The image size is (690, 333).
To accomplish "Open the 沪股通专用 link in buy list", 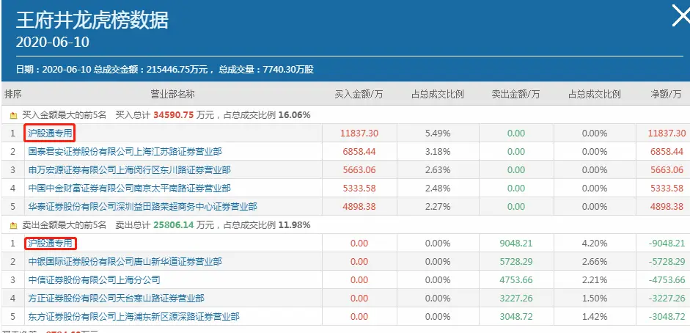I will [49, 133].
